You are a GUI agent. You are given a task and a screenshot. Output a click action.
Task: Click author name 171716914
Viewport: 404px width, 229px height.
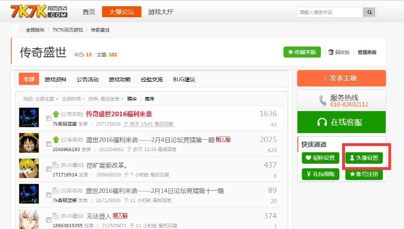pos(65,175)
